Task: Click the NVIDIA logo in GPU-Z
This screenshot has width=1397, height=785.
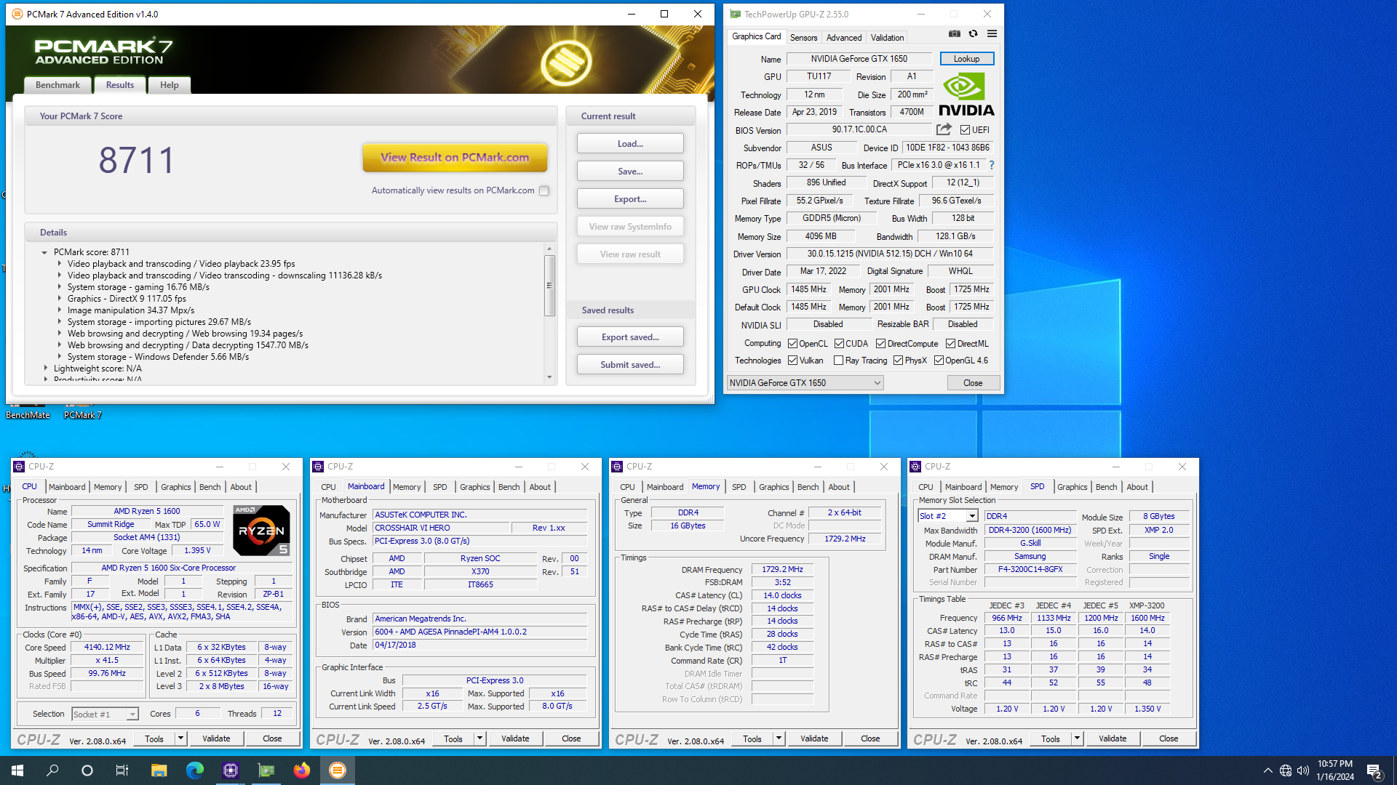Action: pyautogui.click(x=966, y=94)
